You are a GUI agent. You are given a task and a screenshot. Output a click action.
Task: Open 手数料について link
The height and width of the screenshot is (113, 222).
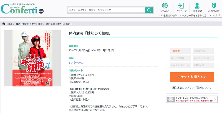203,88
